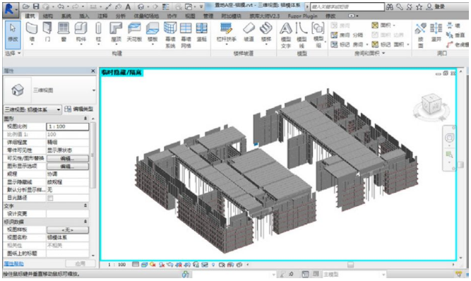Click the binoculars search icon
Screen dimensions: 471x281
[x=390, y=6]
